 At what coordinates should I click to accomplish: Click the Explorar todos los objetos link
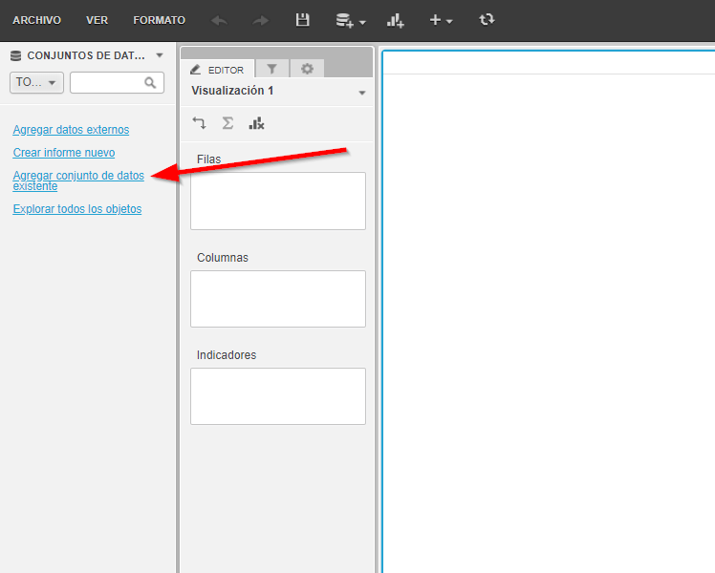pyautogui.click(x=77, y=209)
